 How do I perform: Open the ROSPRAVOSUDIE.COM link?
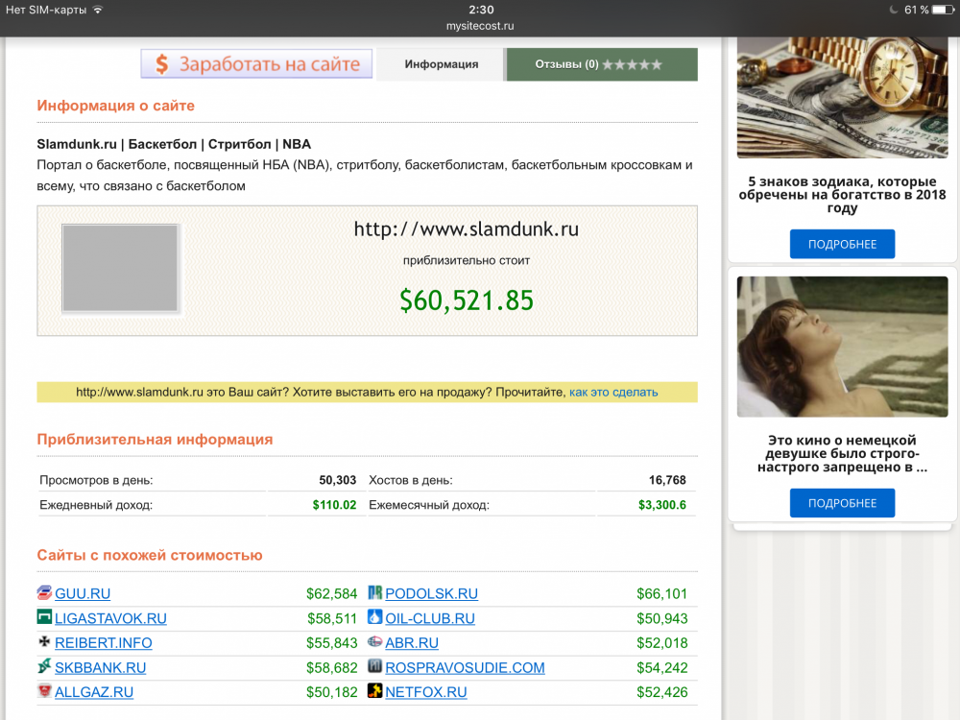(x=465, y=667)
